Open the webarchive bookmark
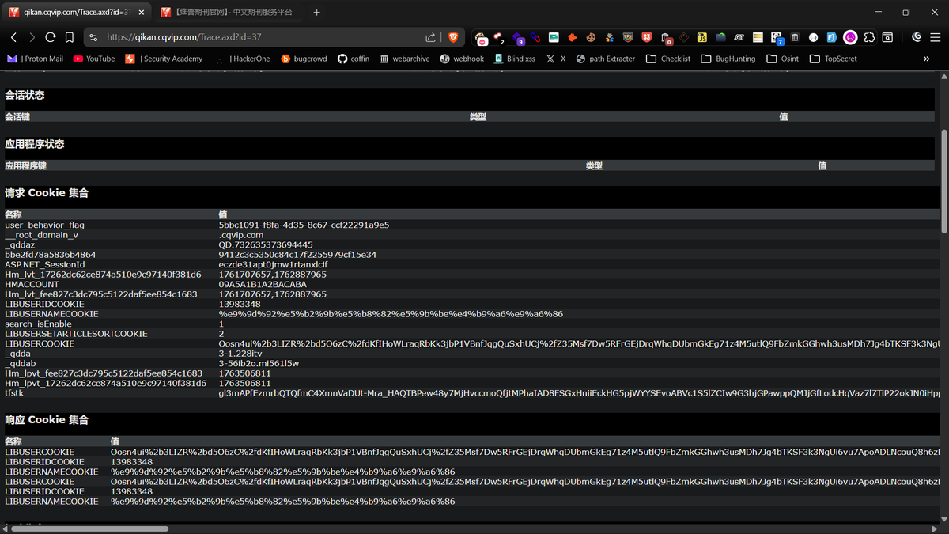The image size is (949, 534). pyautogui.click(x=405, y=59)
